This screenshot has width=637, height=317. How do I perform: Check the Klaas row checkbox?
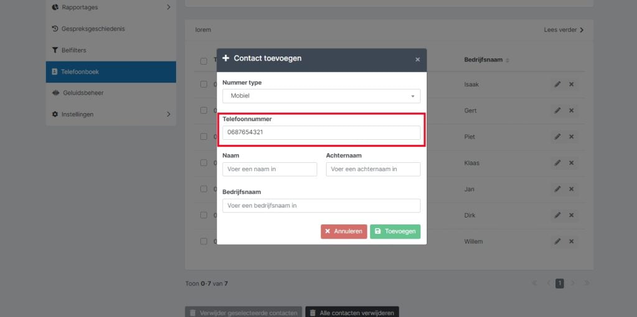(203, 163)
